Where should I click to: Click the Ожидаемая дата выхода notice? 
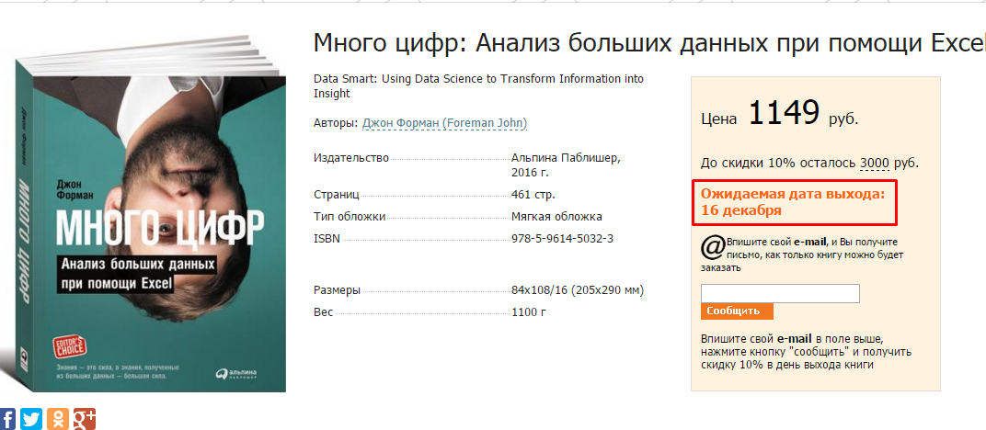793,202
